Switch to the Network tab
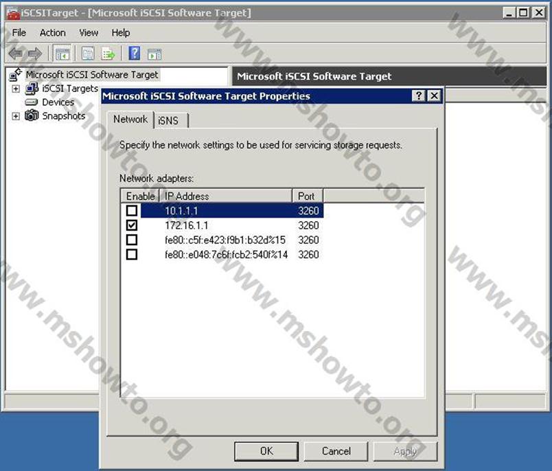552x471 pixels. click(130, 119)
